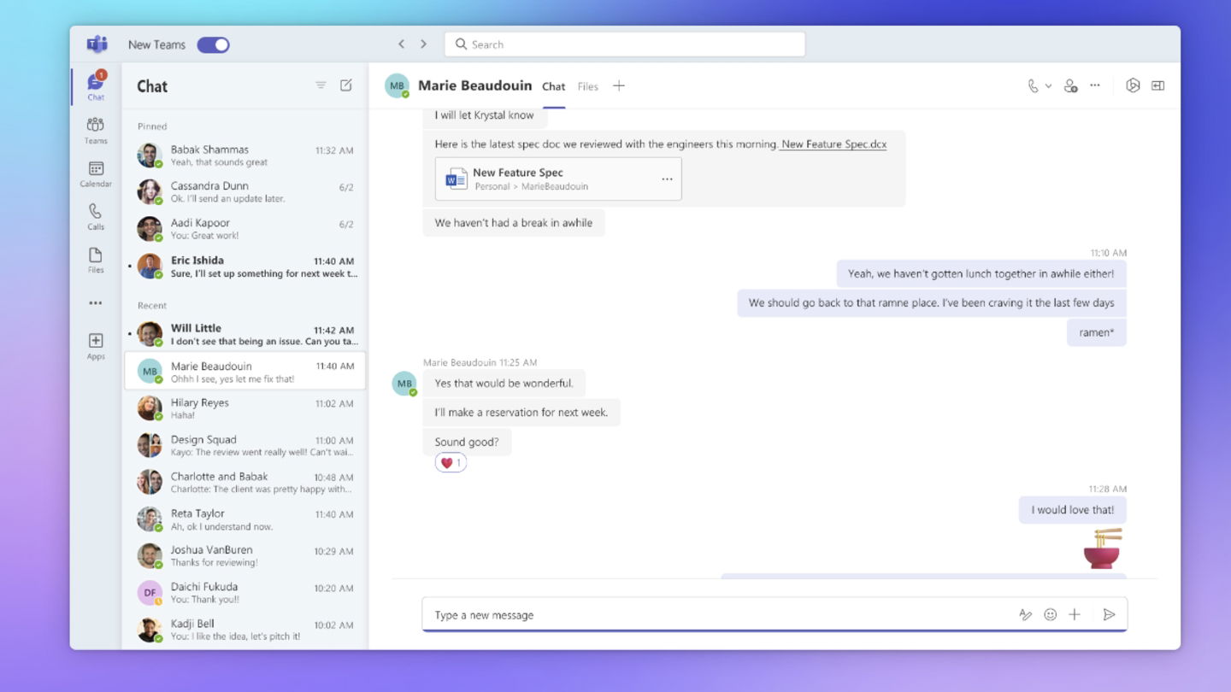Toggle the New Teams switch
Screen dimensions: 1231x692
214,44
